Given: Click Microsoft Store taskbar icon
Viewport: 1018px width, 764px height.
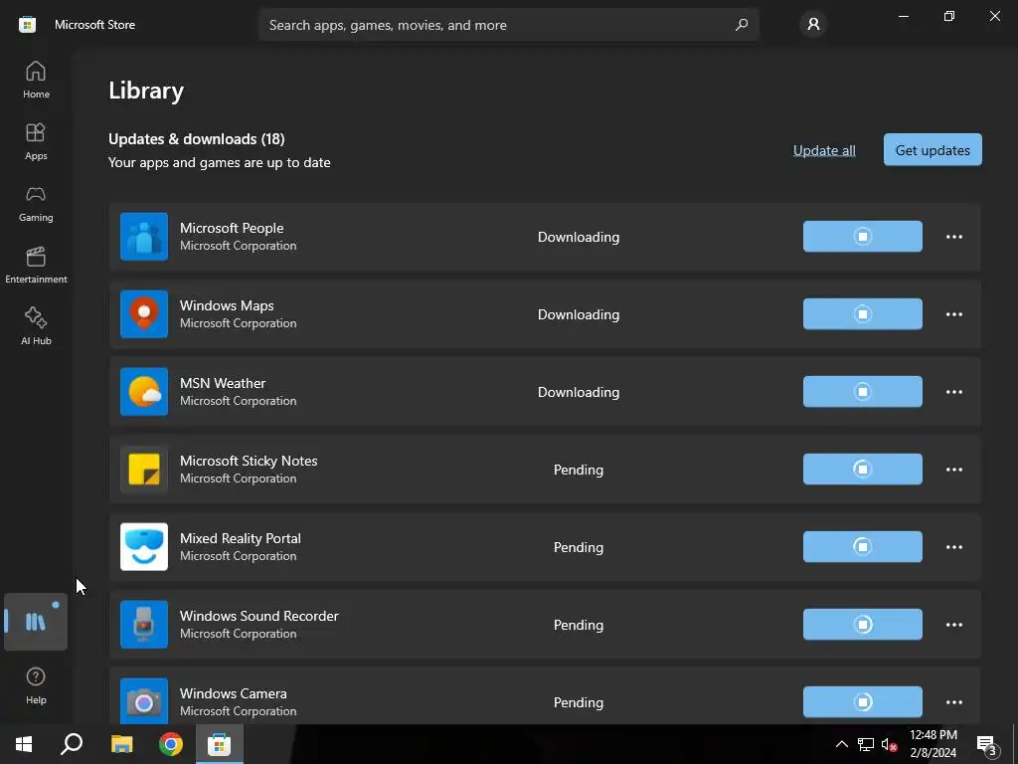Looking at the screenshot, I should click(220, 744).
